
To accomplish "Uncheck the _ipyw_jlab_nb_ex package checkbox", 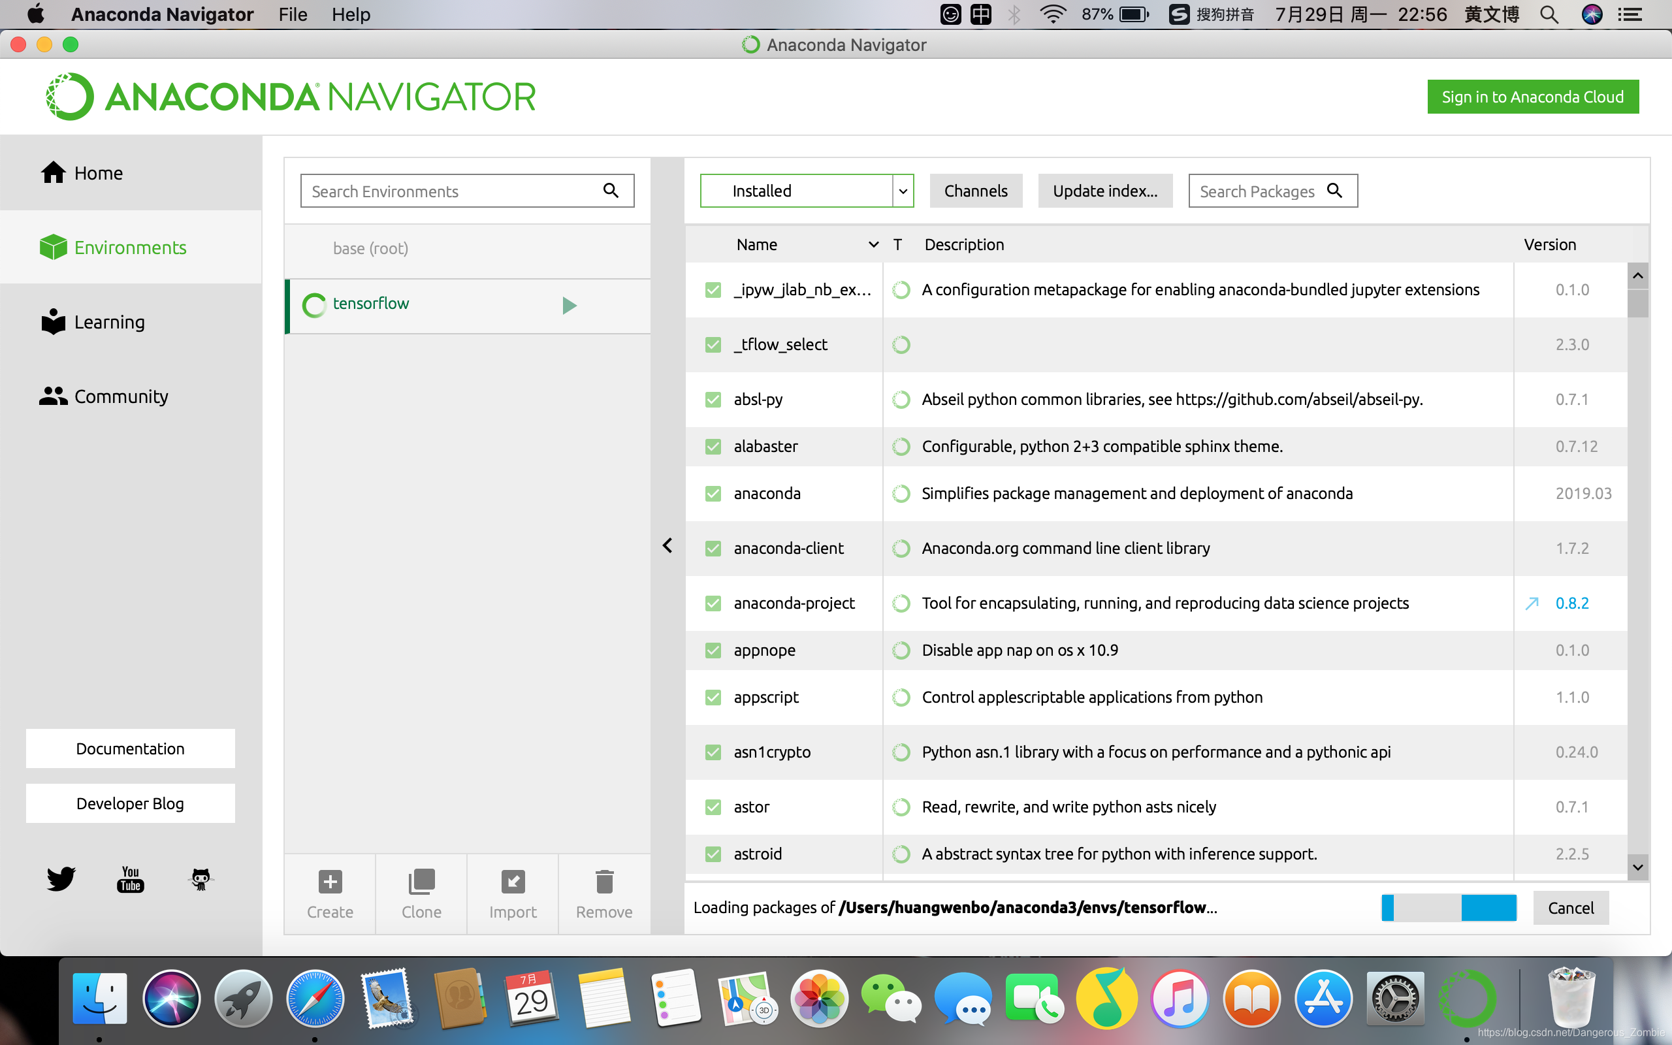I will pos(713,289).
